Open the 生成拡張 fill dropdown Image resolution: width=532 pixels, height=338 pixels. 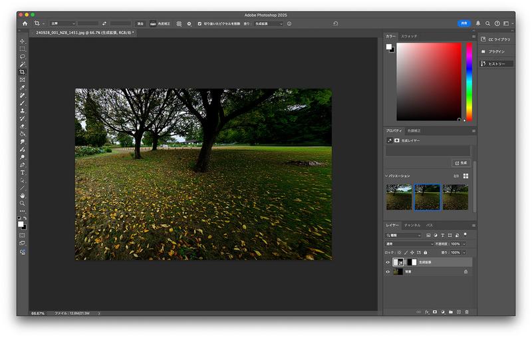(268, 23)
